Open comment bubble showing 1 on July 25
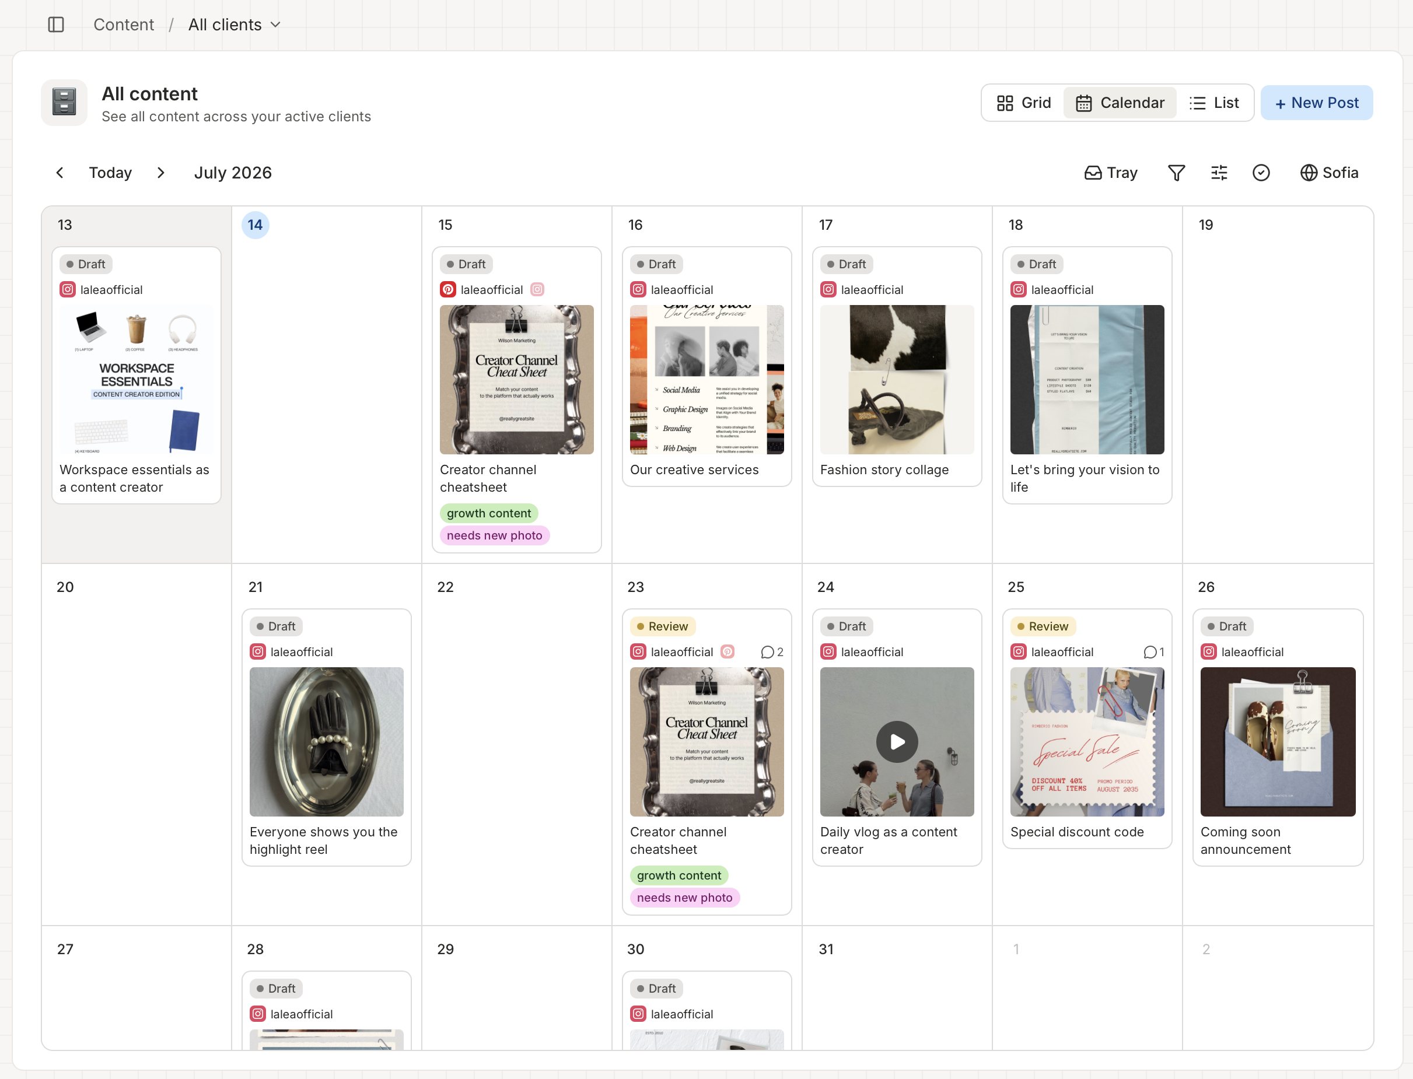1413x1079 pixels. pyautogui.click(x=1153, y=653)
